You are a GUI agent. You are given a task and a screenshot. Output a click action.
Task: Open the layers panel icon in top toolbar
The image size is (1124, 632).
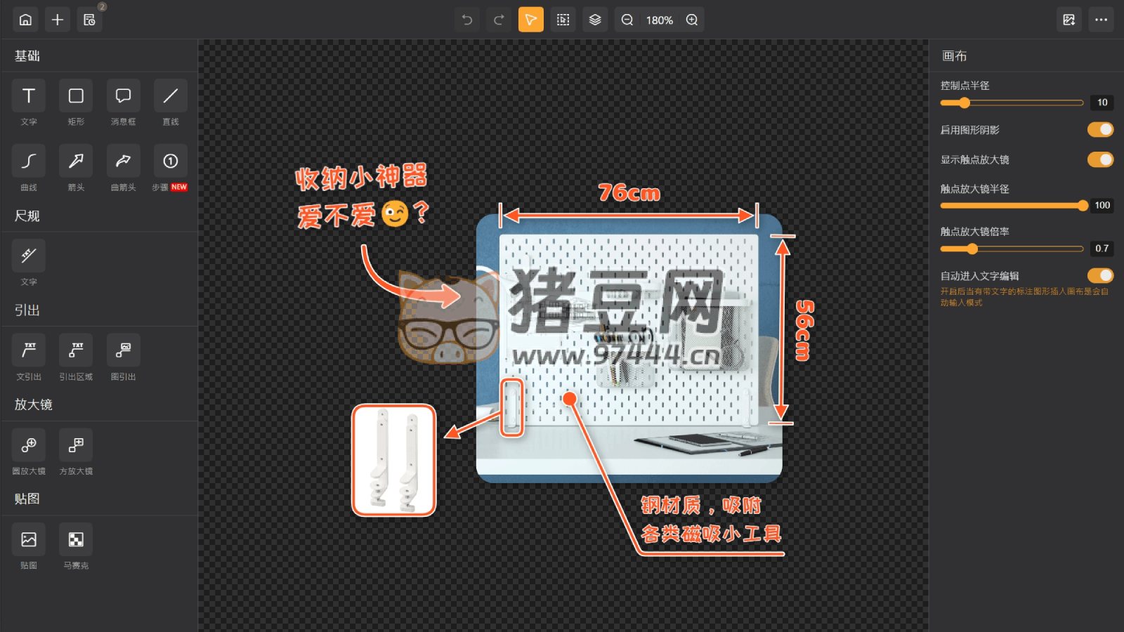(x=595, y=20)
